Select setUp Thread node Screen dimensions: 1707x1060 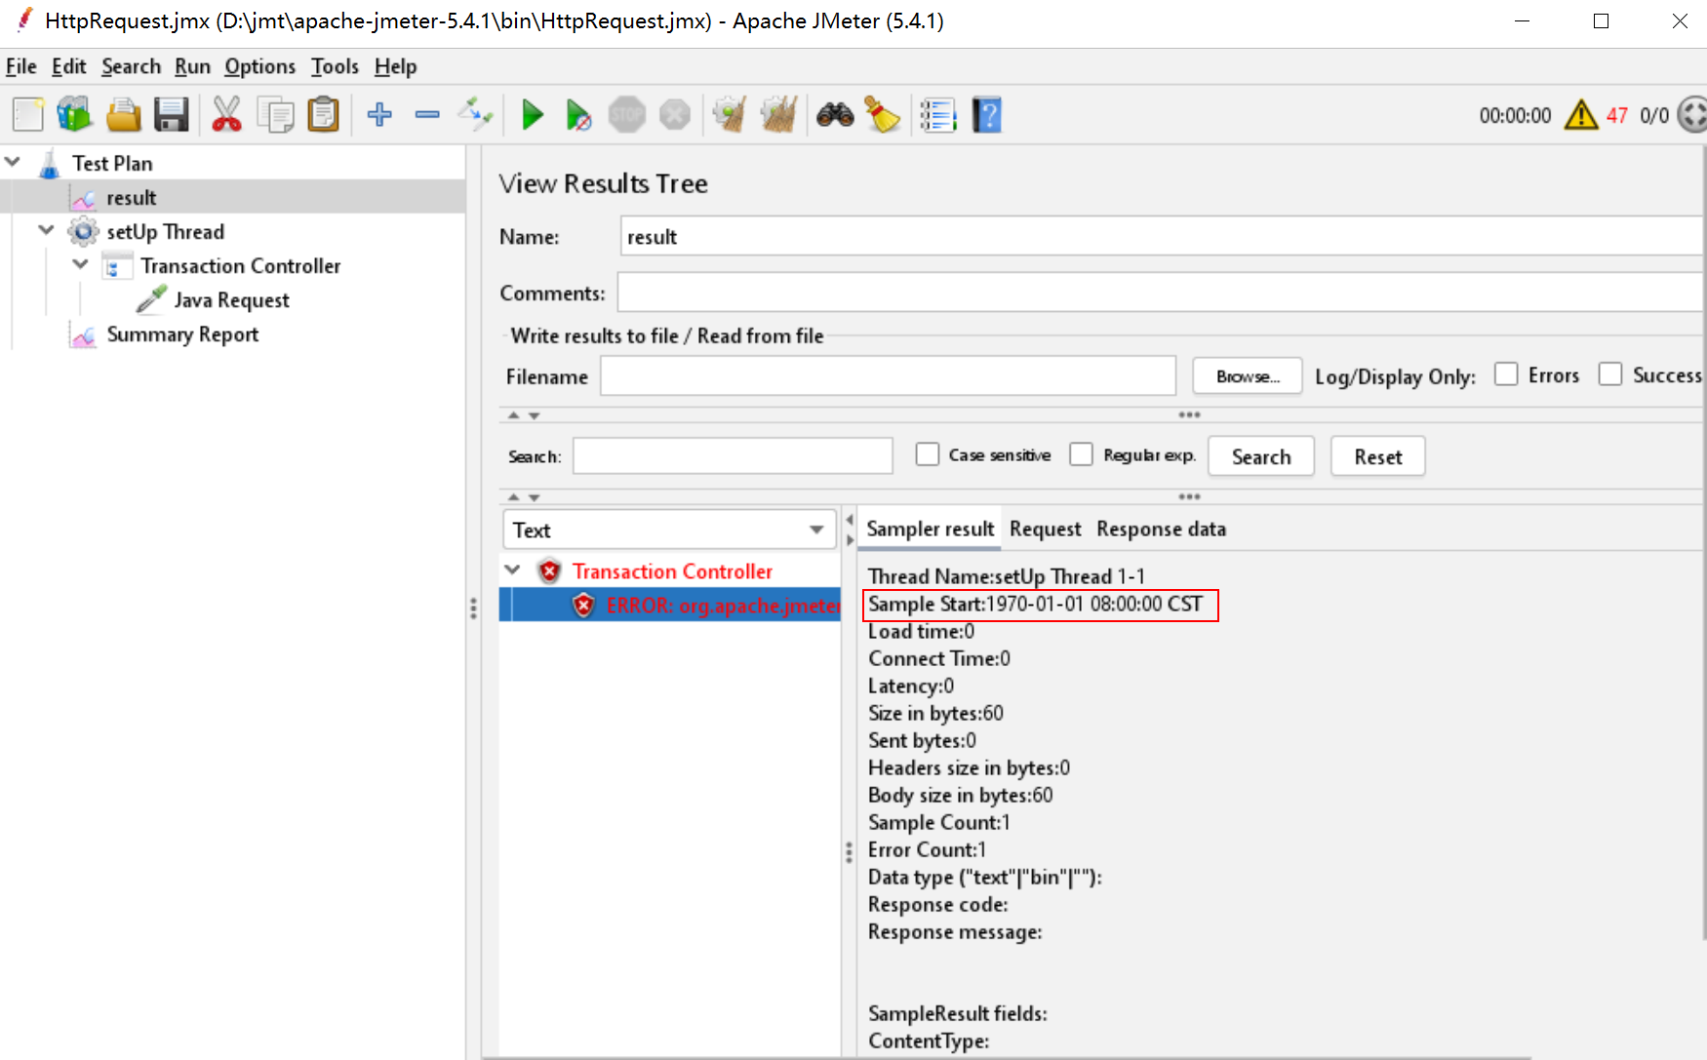[165, 232]
